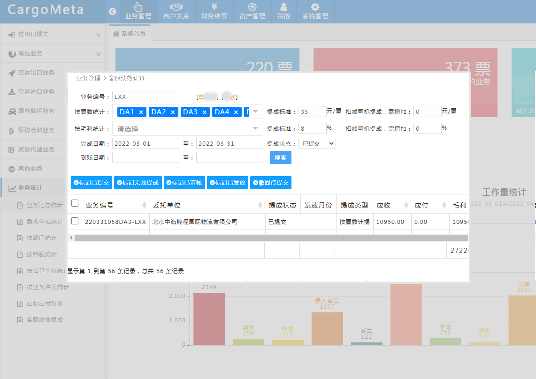Screen dimensions: 536x379
Task: Switch to the 系统首页 tab
Action: (x=130, y=34)
